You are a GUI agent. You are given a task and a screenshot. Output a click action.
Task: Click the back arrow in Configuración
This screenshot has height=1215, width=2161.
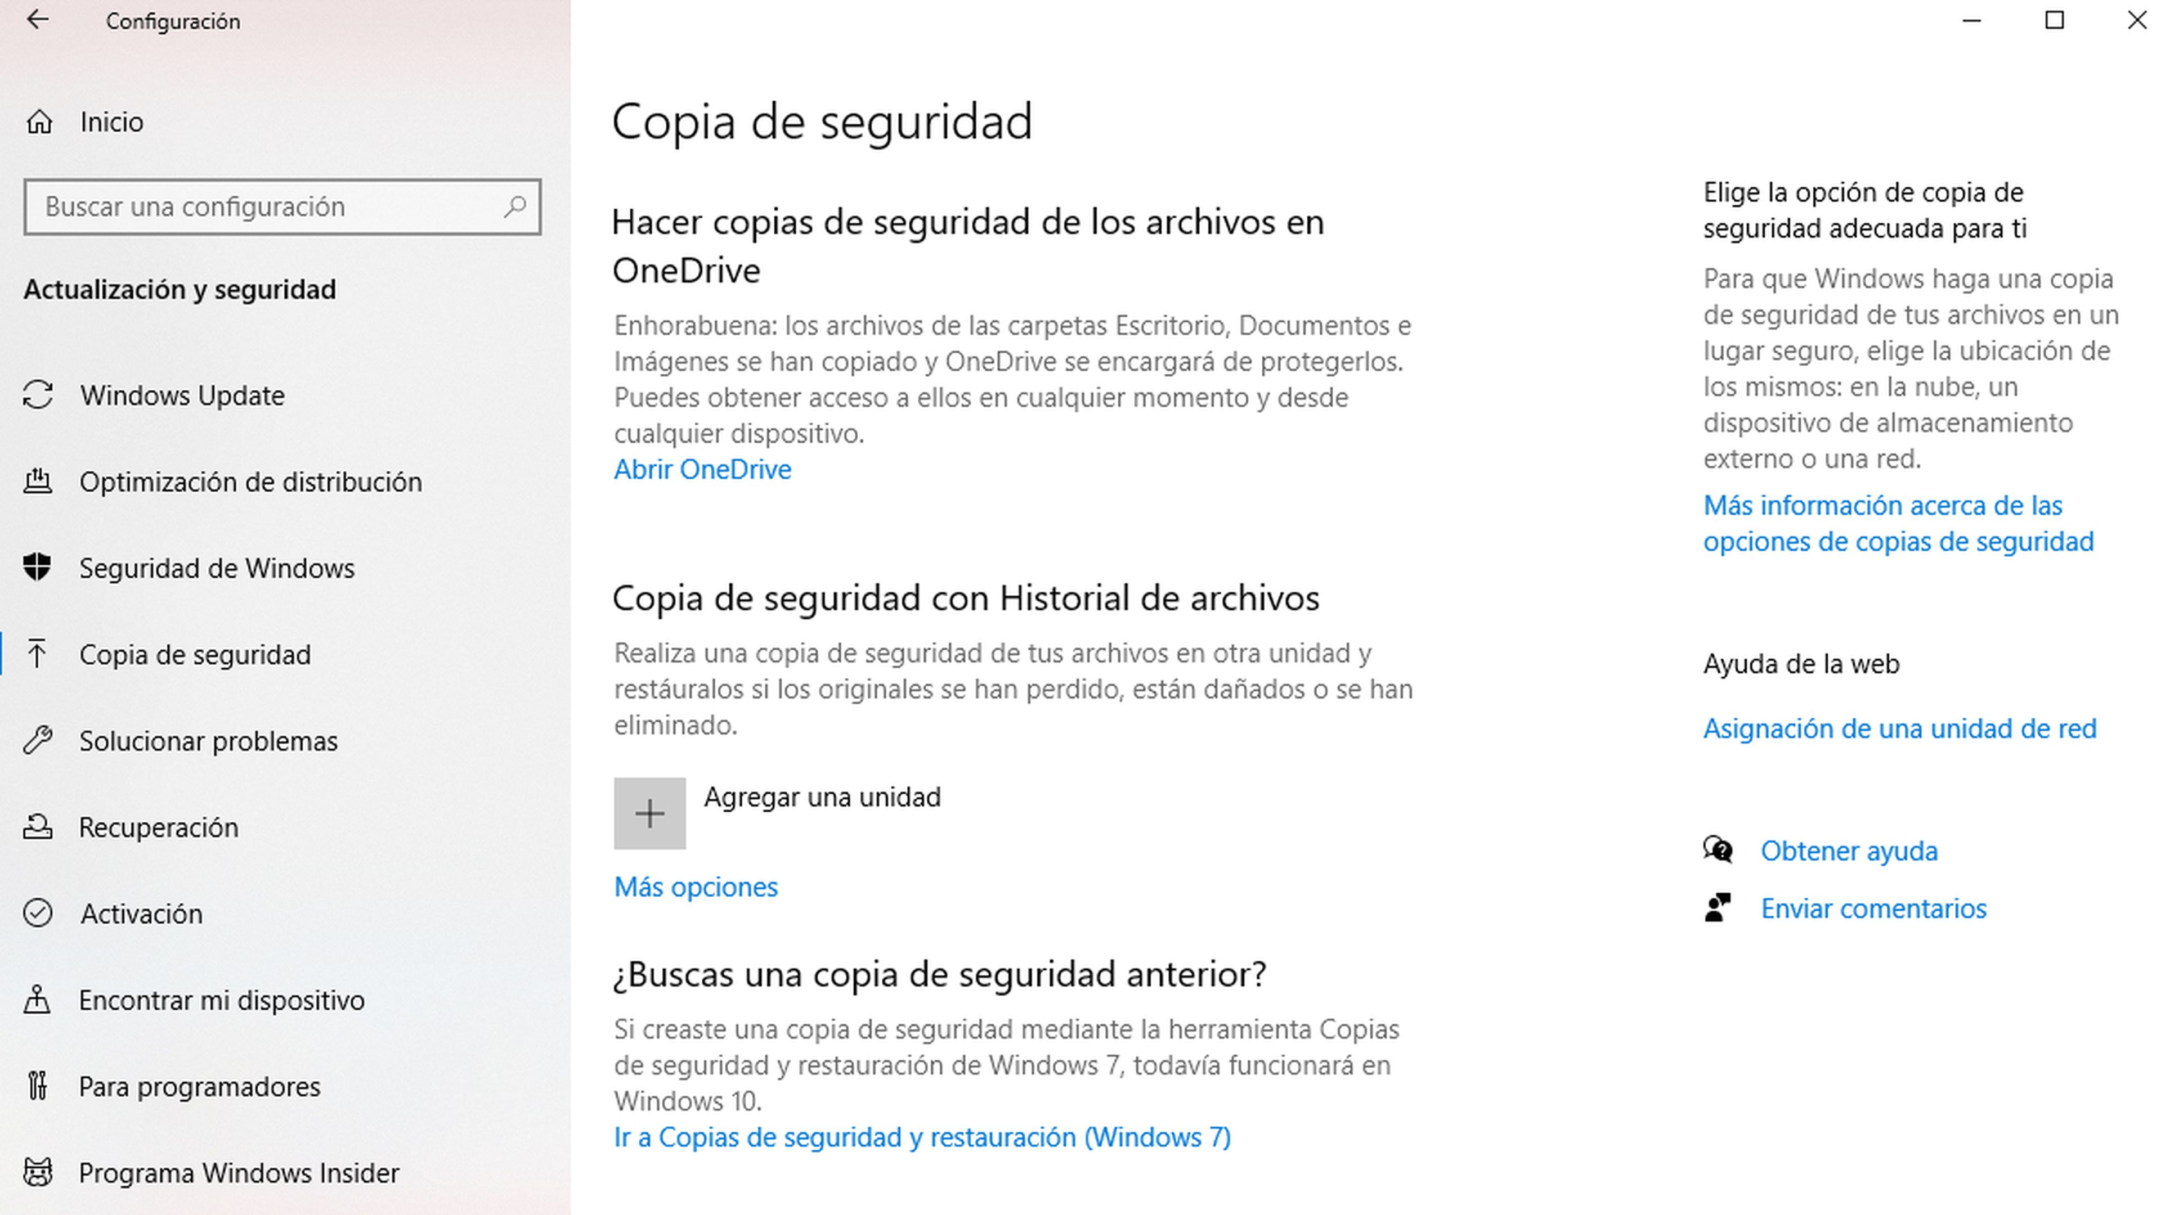coord(38,20)
